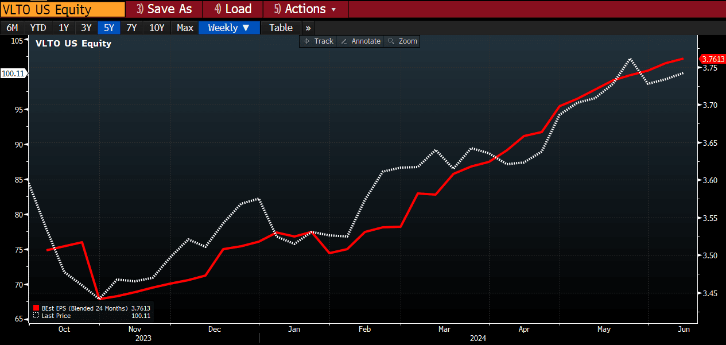Viewport: 726px width, 345px height.
Task: Activate the Zoom magnifier tool
Action: coord(391,41)
